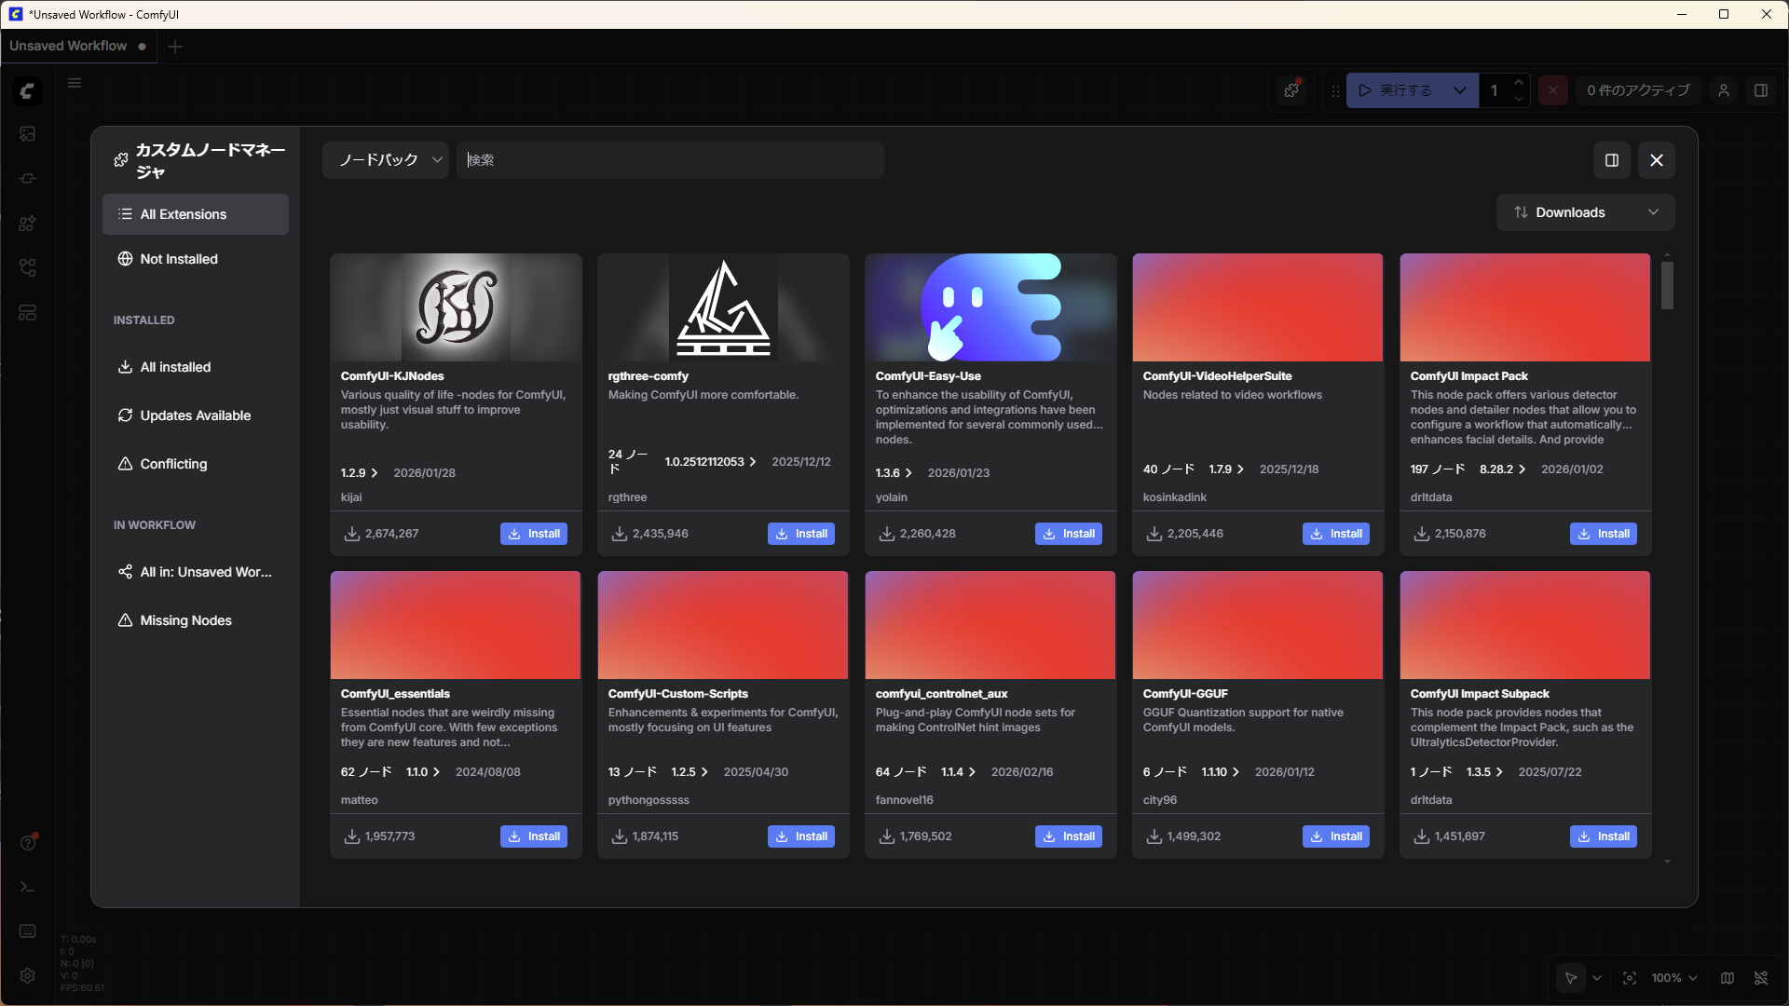The image size is (1789, 1006).
Task: Toggle the right sidebar panel in top bar
Action: click(x=1760, y=90)
